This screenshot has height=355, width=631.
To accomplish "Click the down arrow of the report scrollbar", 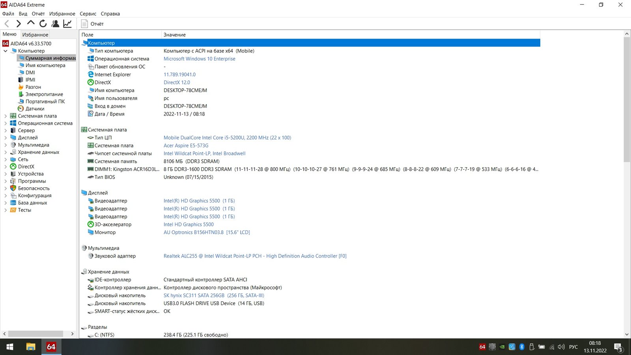I will [627, 334].
